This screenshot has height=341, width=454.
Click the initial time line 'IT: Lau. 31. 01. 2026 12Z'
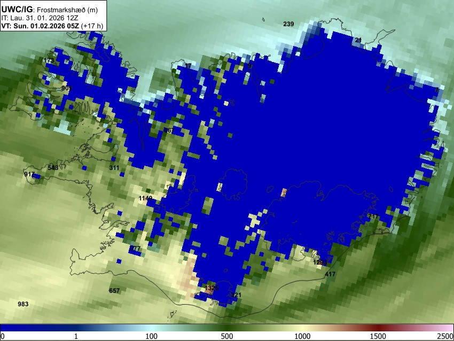click(40, 18)
